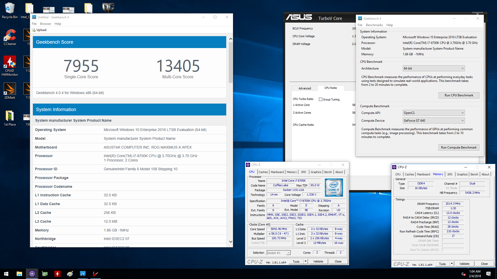Click the Geekbench results vertical scrollbar thumb
This screenshot has width=497, height=279.
[x=231, y=63]
